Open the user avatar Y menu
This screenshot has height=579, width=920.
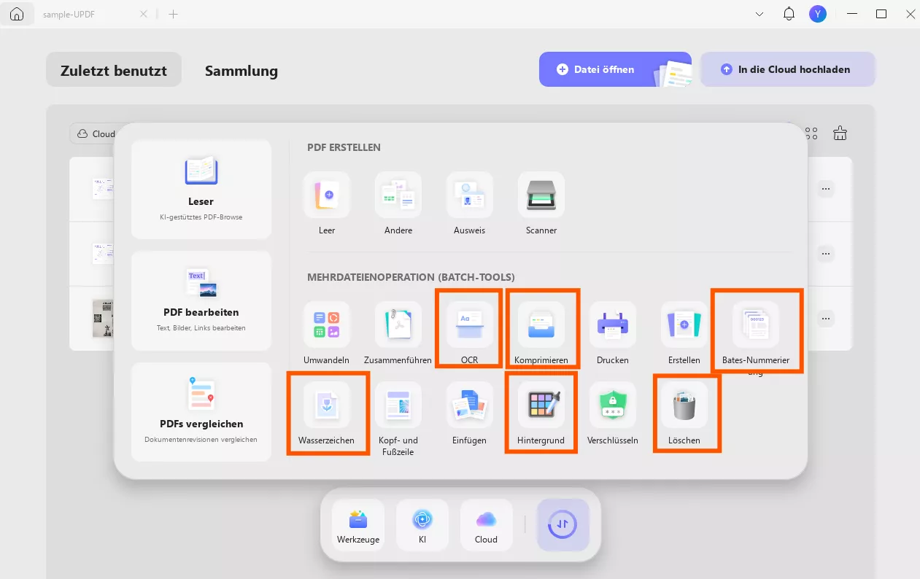pyautogui.click(x=818, y=14)
